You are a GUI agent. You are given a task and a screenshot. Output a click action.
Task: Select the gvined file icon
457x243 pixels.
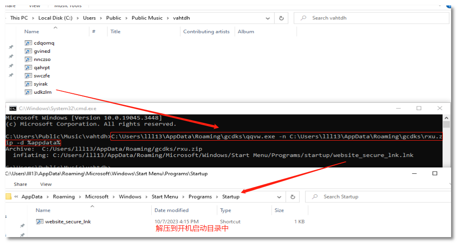click(x=29, y=51)
